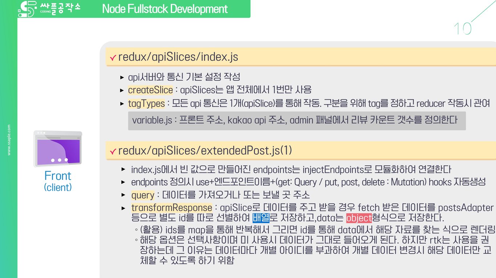This screenshot has width=496, height=278.
Task: Expand the redux/apiSlices/index.js section header
Action: pyautogui.click(x=178, y=57)
